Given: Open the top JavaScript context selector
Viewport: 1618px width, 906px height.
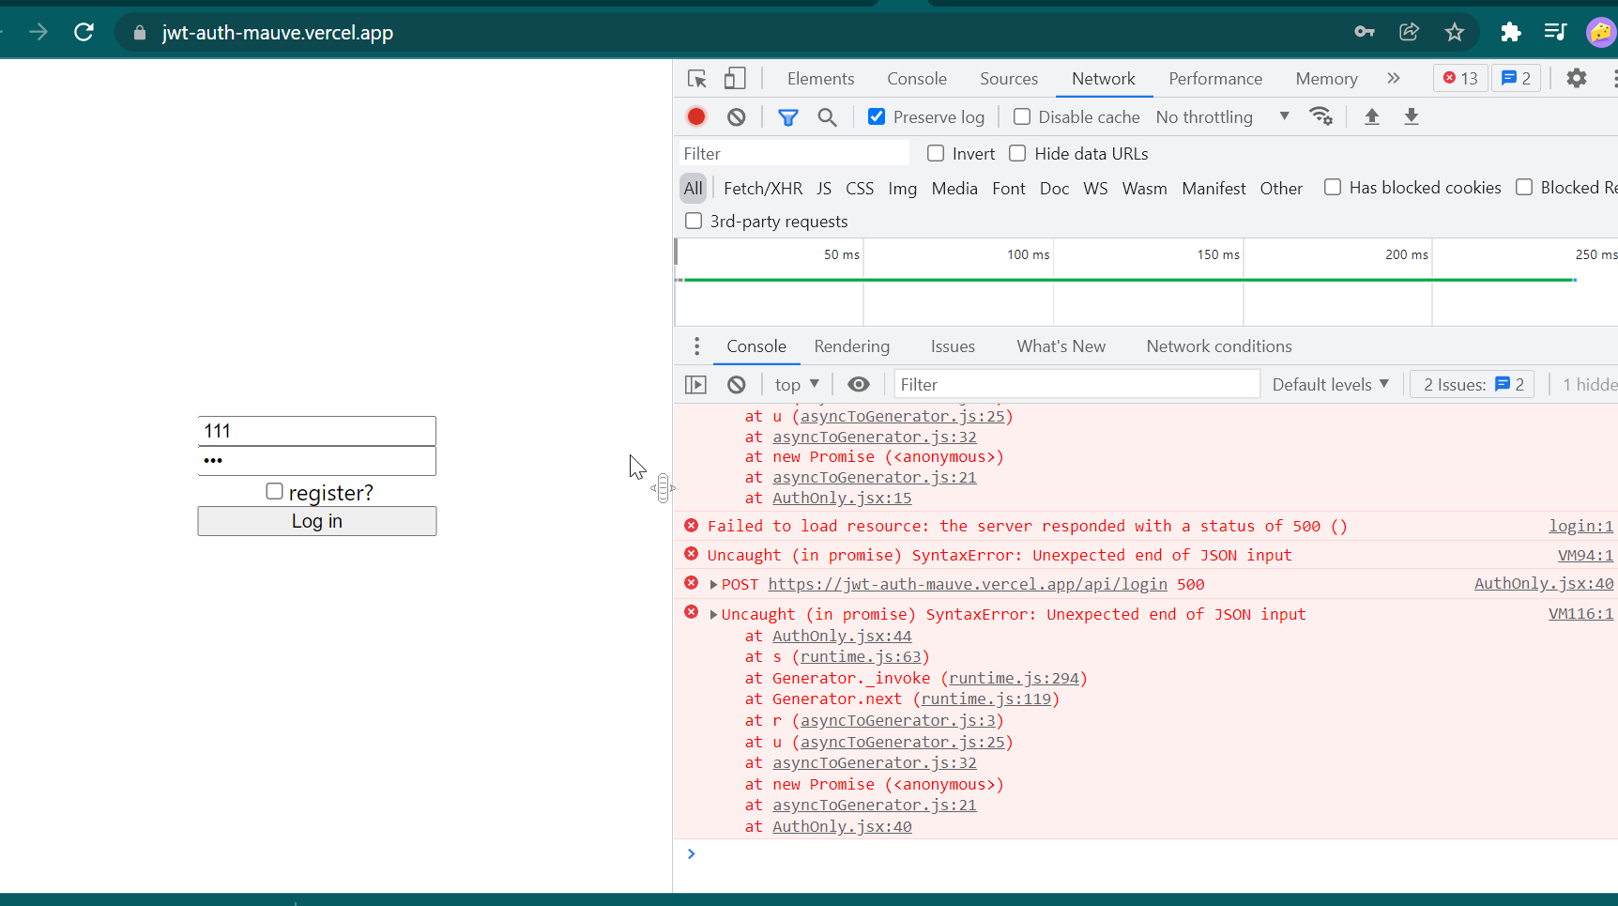Looking at the screenshot, I should pyautogui.click(x=797, y=384).
